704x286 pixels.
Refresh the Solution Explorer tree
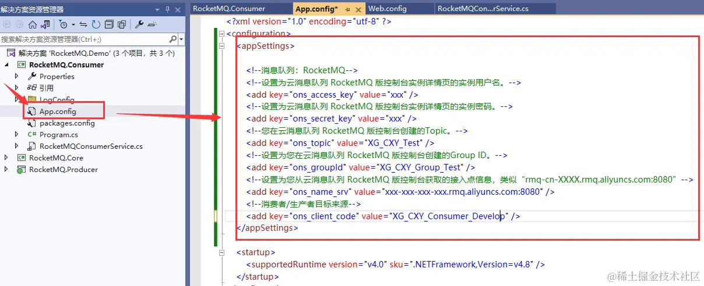96,24
